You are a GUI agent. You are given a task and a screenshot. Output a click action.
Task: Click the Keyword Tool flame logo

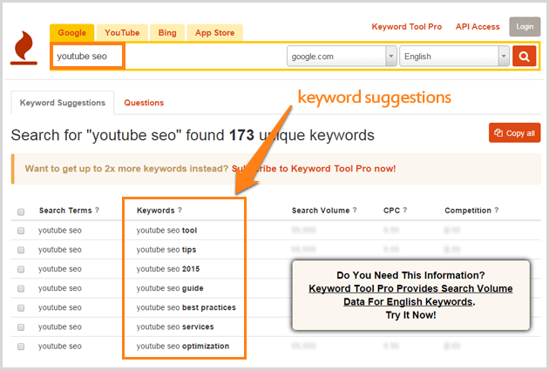[24, 48]
